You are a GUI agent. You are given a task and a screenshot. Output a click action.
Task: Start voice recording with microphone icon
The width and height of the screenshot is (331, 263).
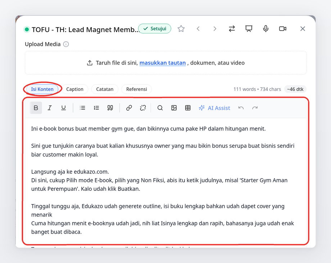click(266, 29)
